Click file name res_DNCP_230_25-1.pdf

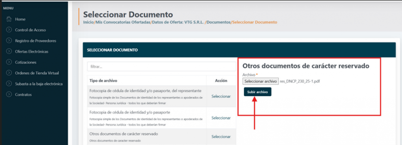point(300,81)
